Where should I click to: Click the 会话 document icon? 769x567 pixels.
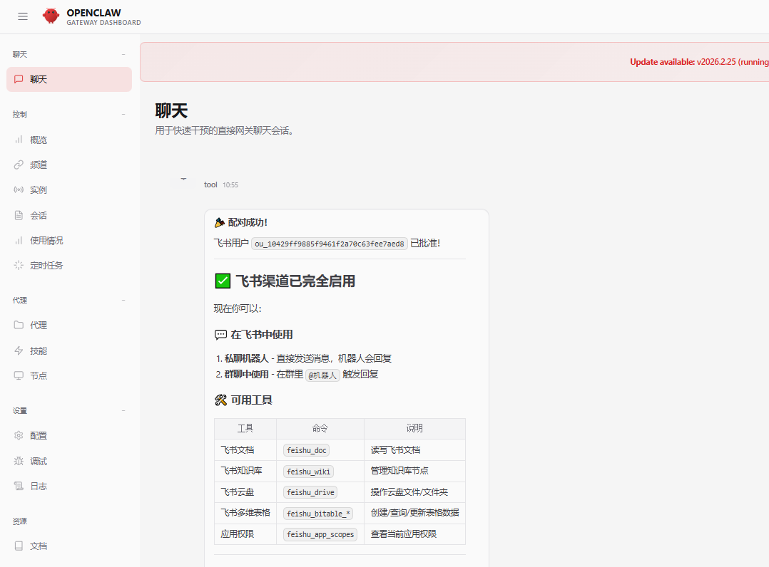click(19, 215)
